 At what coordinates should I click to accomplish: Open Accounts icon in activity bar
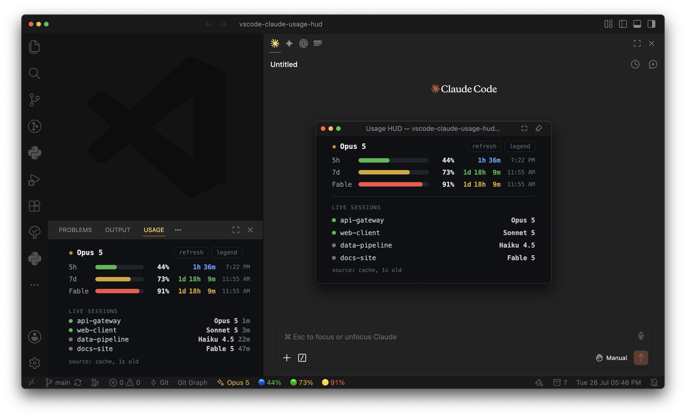34,337
